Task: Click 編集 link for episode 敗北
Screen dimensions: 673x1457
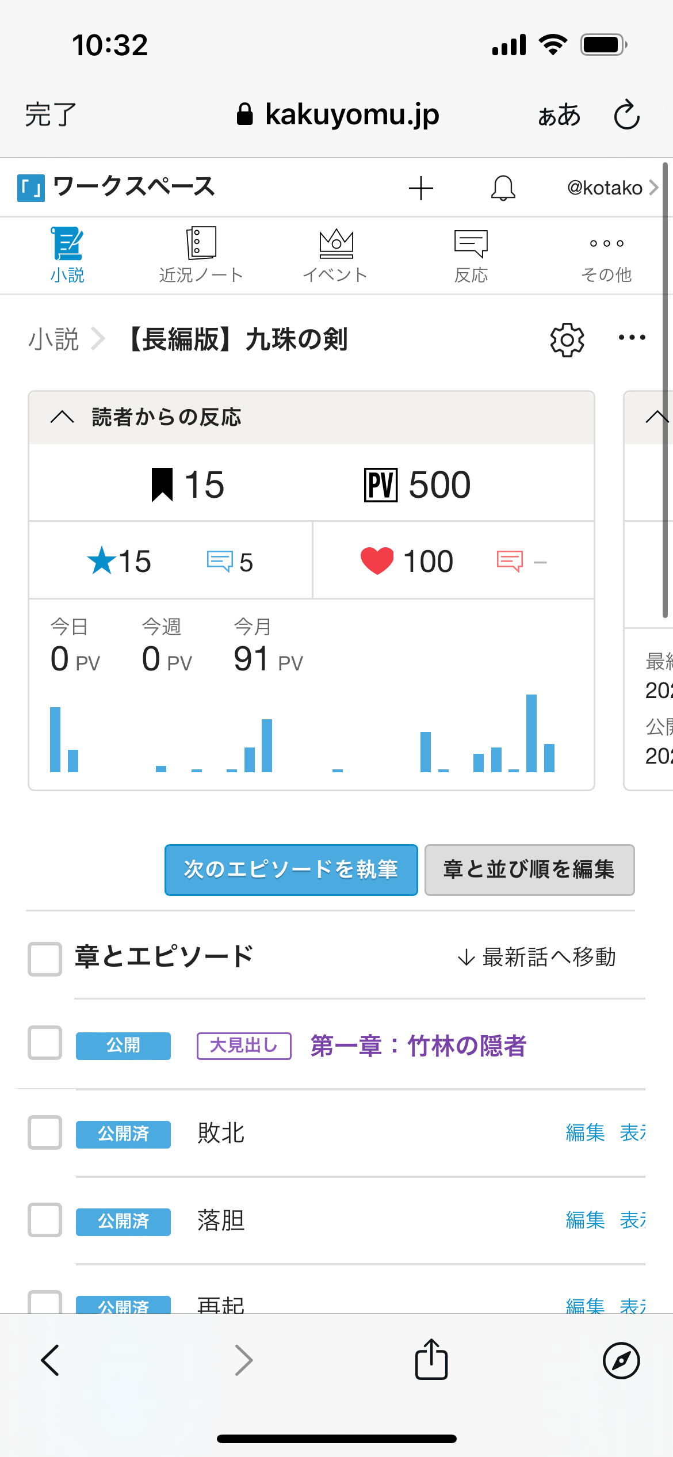Action: coord(584,1132)
